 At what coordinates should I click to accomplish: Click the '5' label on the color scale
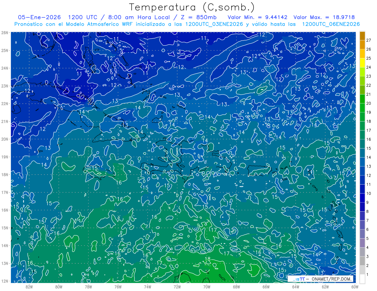368,239
